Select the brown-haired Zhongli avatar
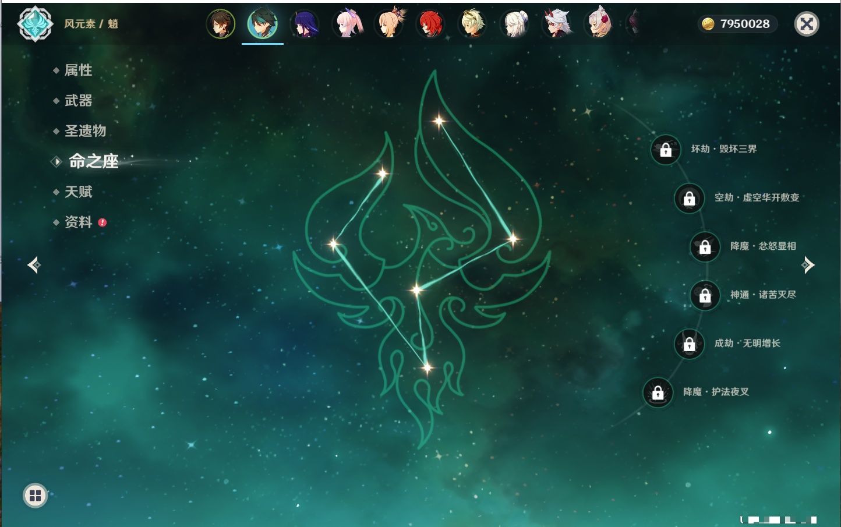 pyautogui.click(x=221, y=24)
